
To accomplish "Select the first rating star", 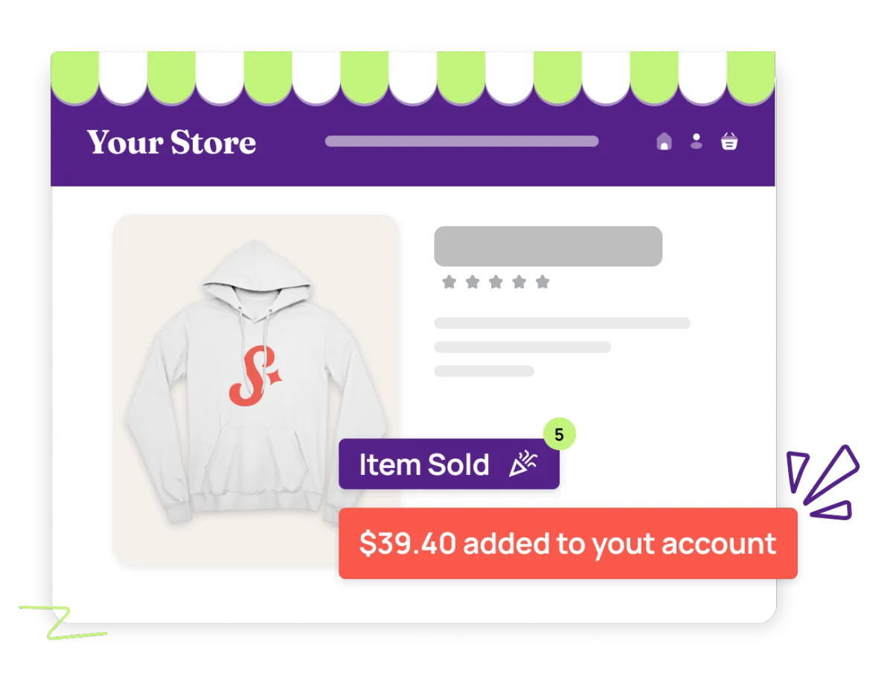I will [x=449, y=281].
